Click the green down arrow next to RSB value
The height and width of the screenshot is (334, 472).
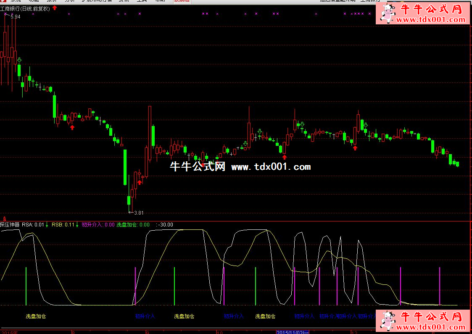[77, 225]
